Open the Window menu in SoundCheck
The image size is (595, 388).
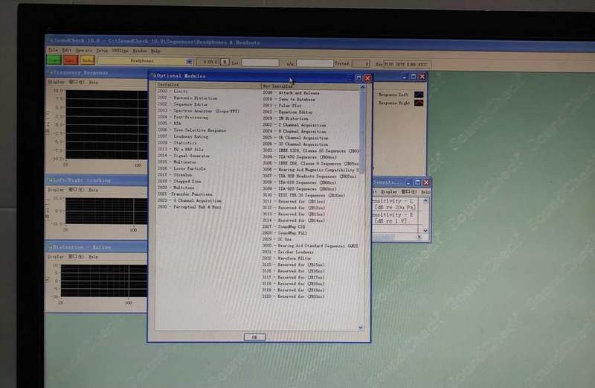coord(139,51)
